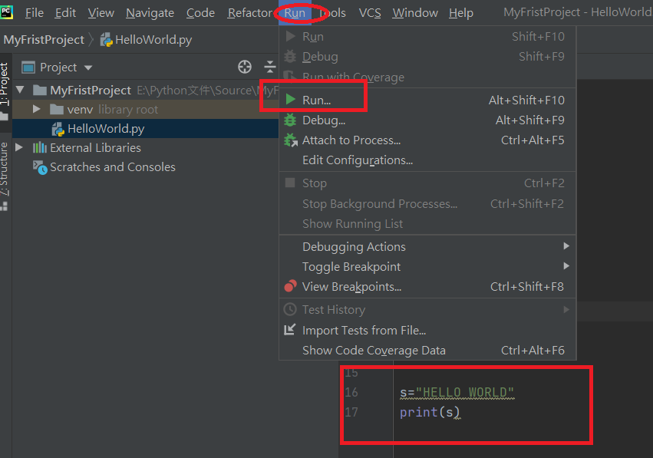
Task: Select the Python file icon beside HelloWorld.py
Action: pos(58,127)
